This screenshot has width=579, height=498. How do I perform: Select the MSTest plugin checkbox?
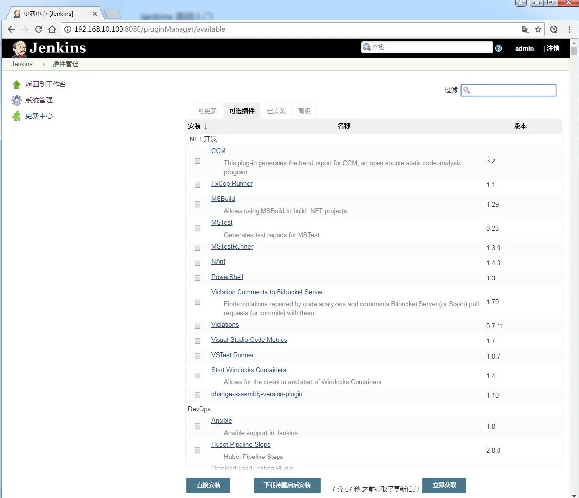(x=198, y=228)
